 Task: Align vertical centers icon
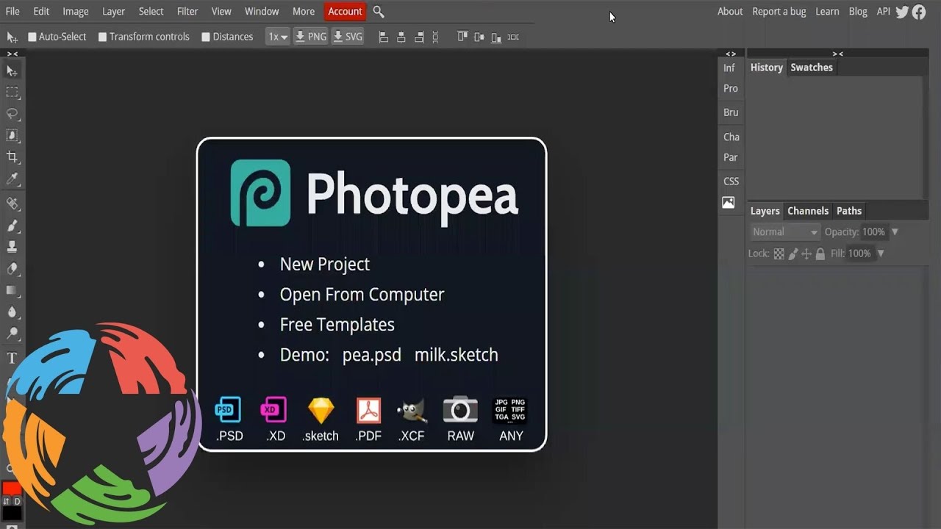pos(479,37)
